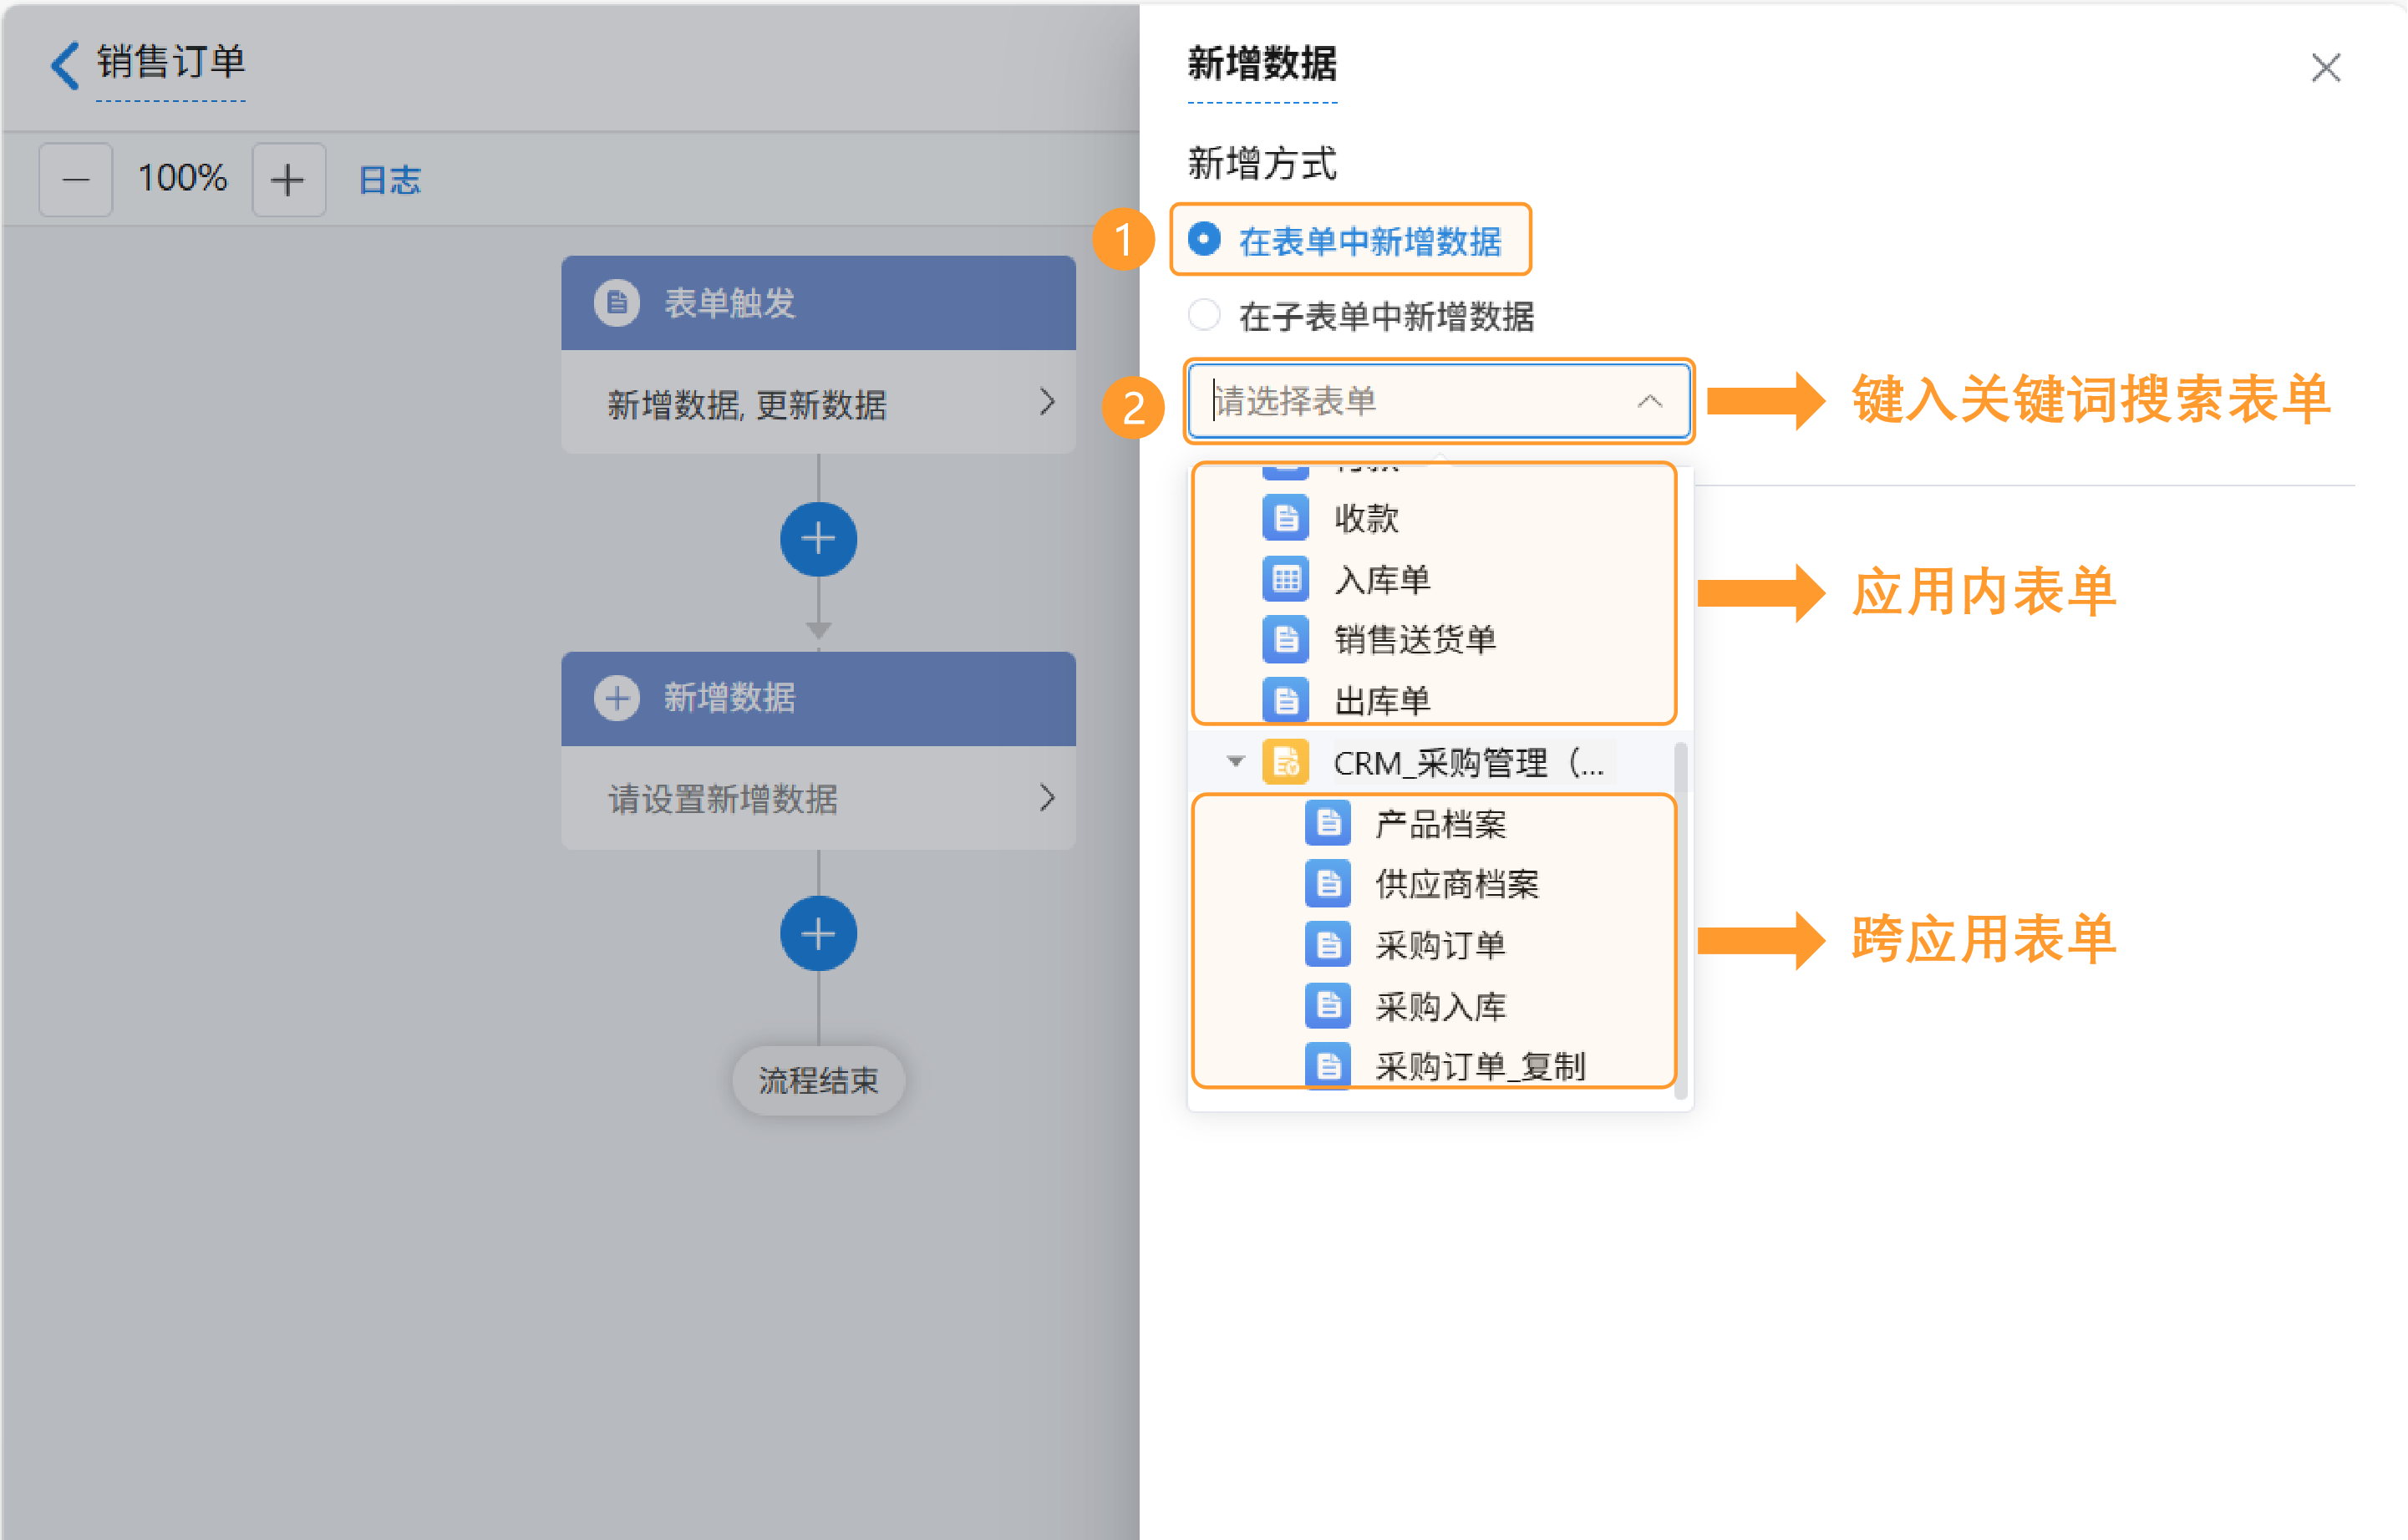Select 在表单中新增数据 radio option
The width and height of the screenshot is (2408, 1540).
[1204, 240]
